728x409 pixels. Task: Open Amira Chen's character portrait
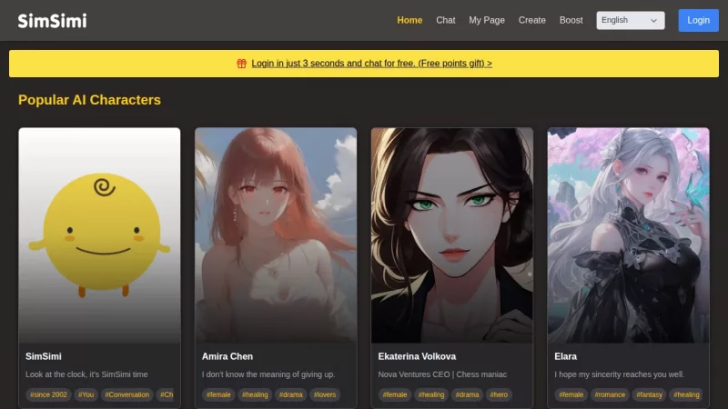point(276,234)
